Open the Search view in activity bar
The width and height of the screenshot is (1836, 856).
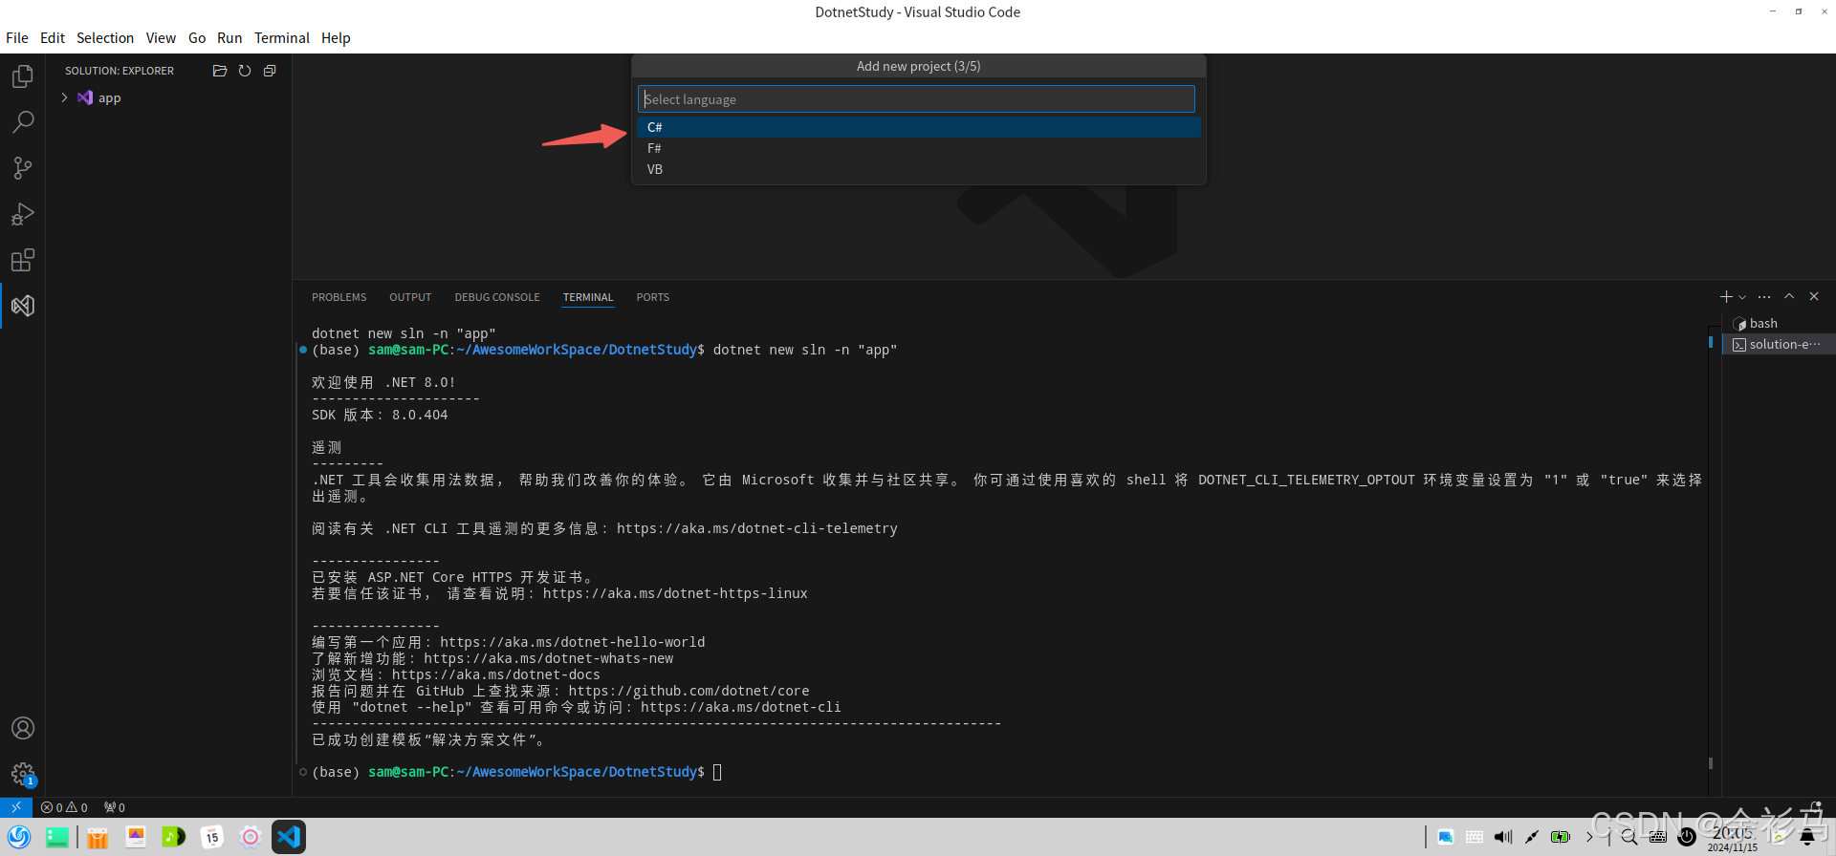click(x=23, y=122)
